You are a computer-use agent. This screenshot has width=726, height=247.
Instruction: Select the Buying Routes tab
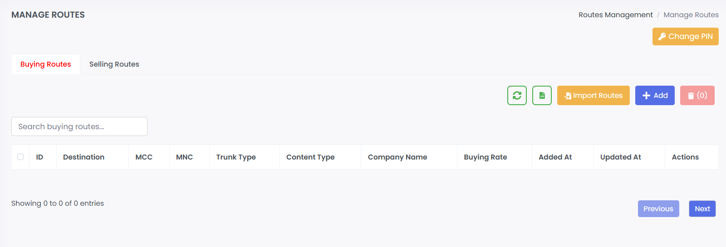tap(46, 64)
